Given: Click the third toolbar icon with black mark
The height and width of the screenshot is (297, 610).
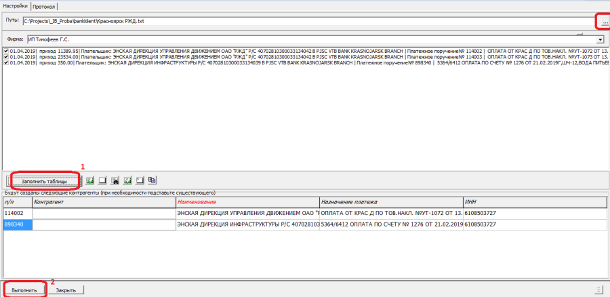Looking at the screenshot, I should point(115,181).
